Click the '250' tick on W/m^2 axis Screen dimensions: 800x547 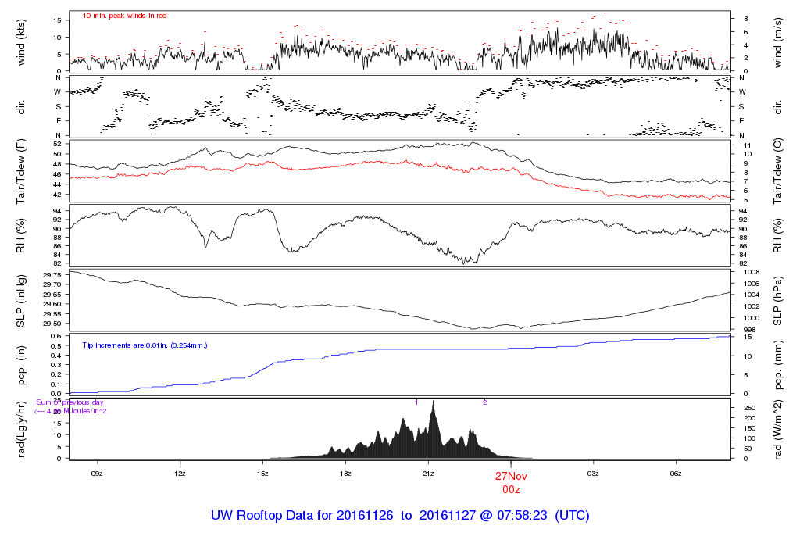tap(749, 408)
